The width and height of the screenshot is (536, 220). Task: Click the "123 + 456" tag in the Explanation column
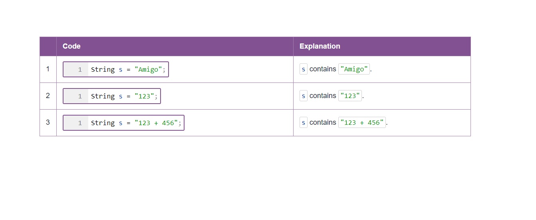click(362, 122)
